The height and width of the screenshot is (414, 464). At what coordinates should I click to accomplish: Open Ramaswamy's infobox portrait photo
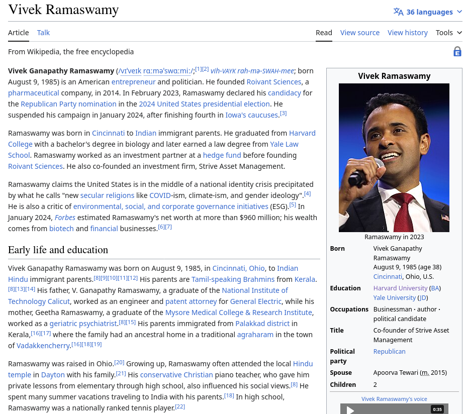click(x=394, y=158)
